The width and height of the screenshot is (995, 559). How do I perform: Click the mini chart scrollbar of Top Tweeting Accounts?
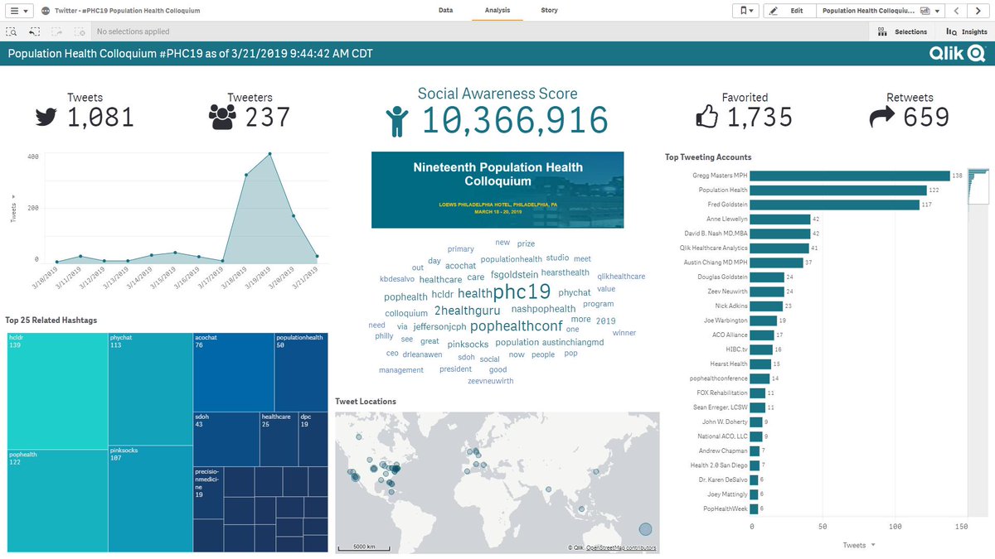980,186
